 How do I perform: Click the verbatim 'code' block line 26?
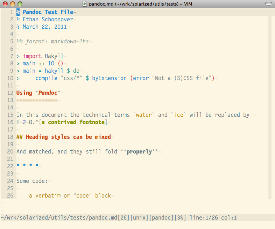70,196
